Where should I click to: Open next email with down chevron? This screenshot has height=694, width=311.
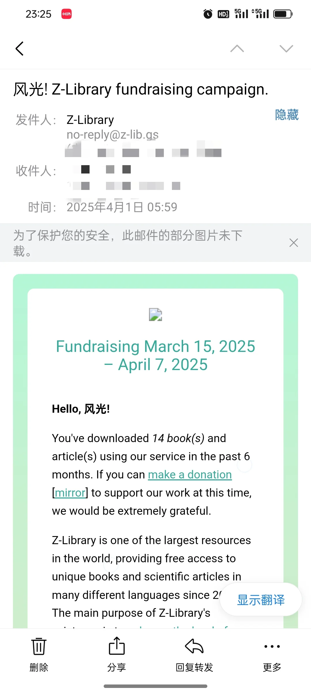click(286, 48)
